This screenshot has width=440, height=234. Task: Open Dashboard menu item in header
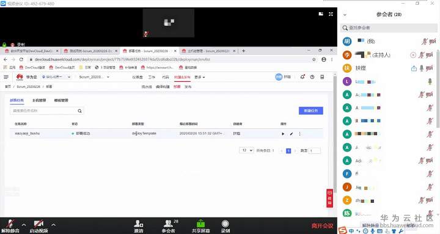[137, 77]
